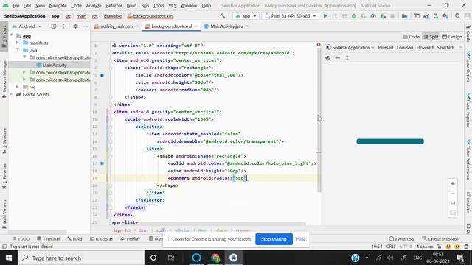The height and width of the screenshot is (265, 472).
Task: Hide the project tool window
Action: 86,26
